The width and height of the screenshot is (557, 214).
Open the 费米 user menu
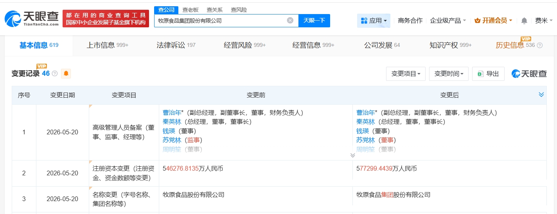click(x=544, y=21)
